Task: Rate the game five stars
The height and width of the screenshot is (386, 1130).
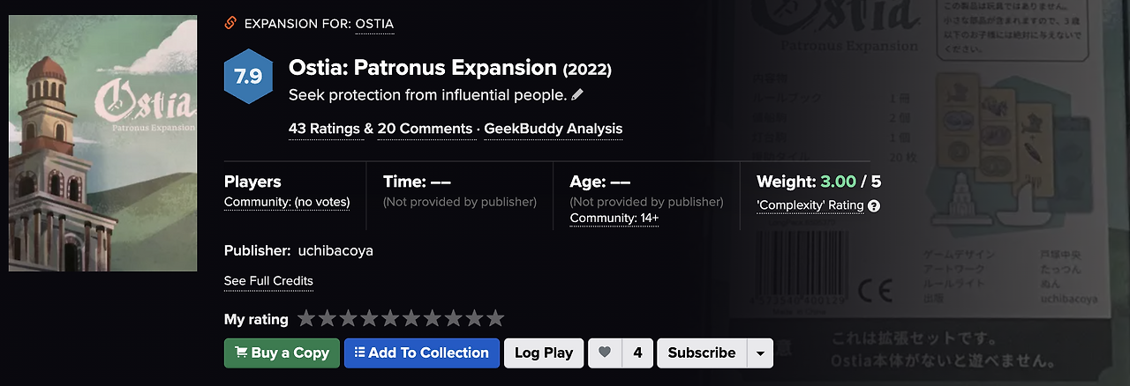Action: point(389,318)
